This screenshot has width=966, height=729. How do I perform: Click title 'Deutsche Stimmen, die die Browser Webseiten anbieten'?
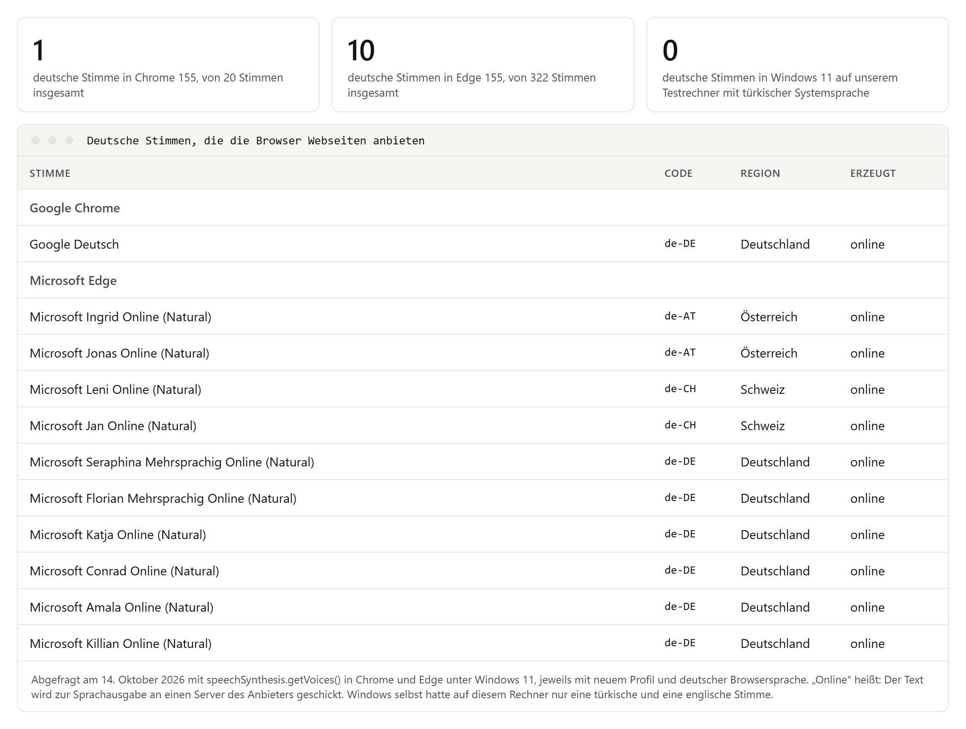(255, 141)
